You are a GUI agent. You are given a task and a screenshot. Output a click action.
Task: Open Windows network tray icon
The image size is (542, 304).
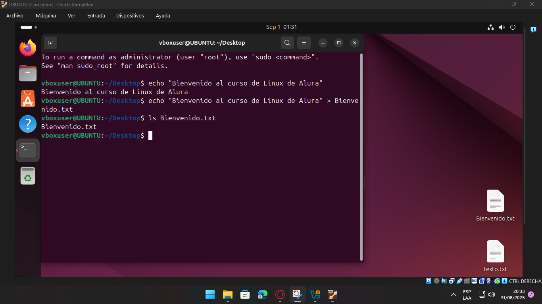482,294
